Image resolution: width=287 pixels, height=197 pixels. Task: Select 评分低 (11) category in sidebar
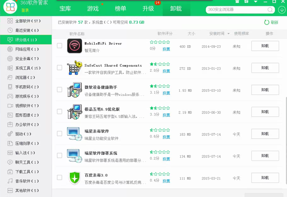point(26,40)
